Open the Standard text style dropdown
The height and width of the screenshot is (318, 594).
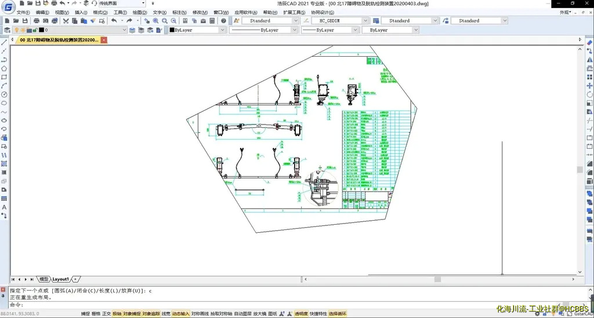tap(270, 21)
